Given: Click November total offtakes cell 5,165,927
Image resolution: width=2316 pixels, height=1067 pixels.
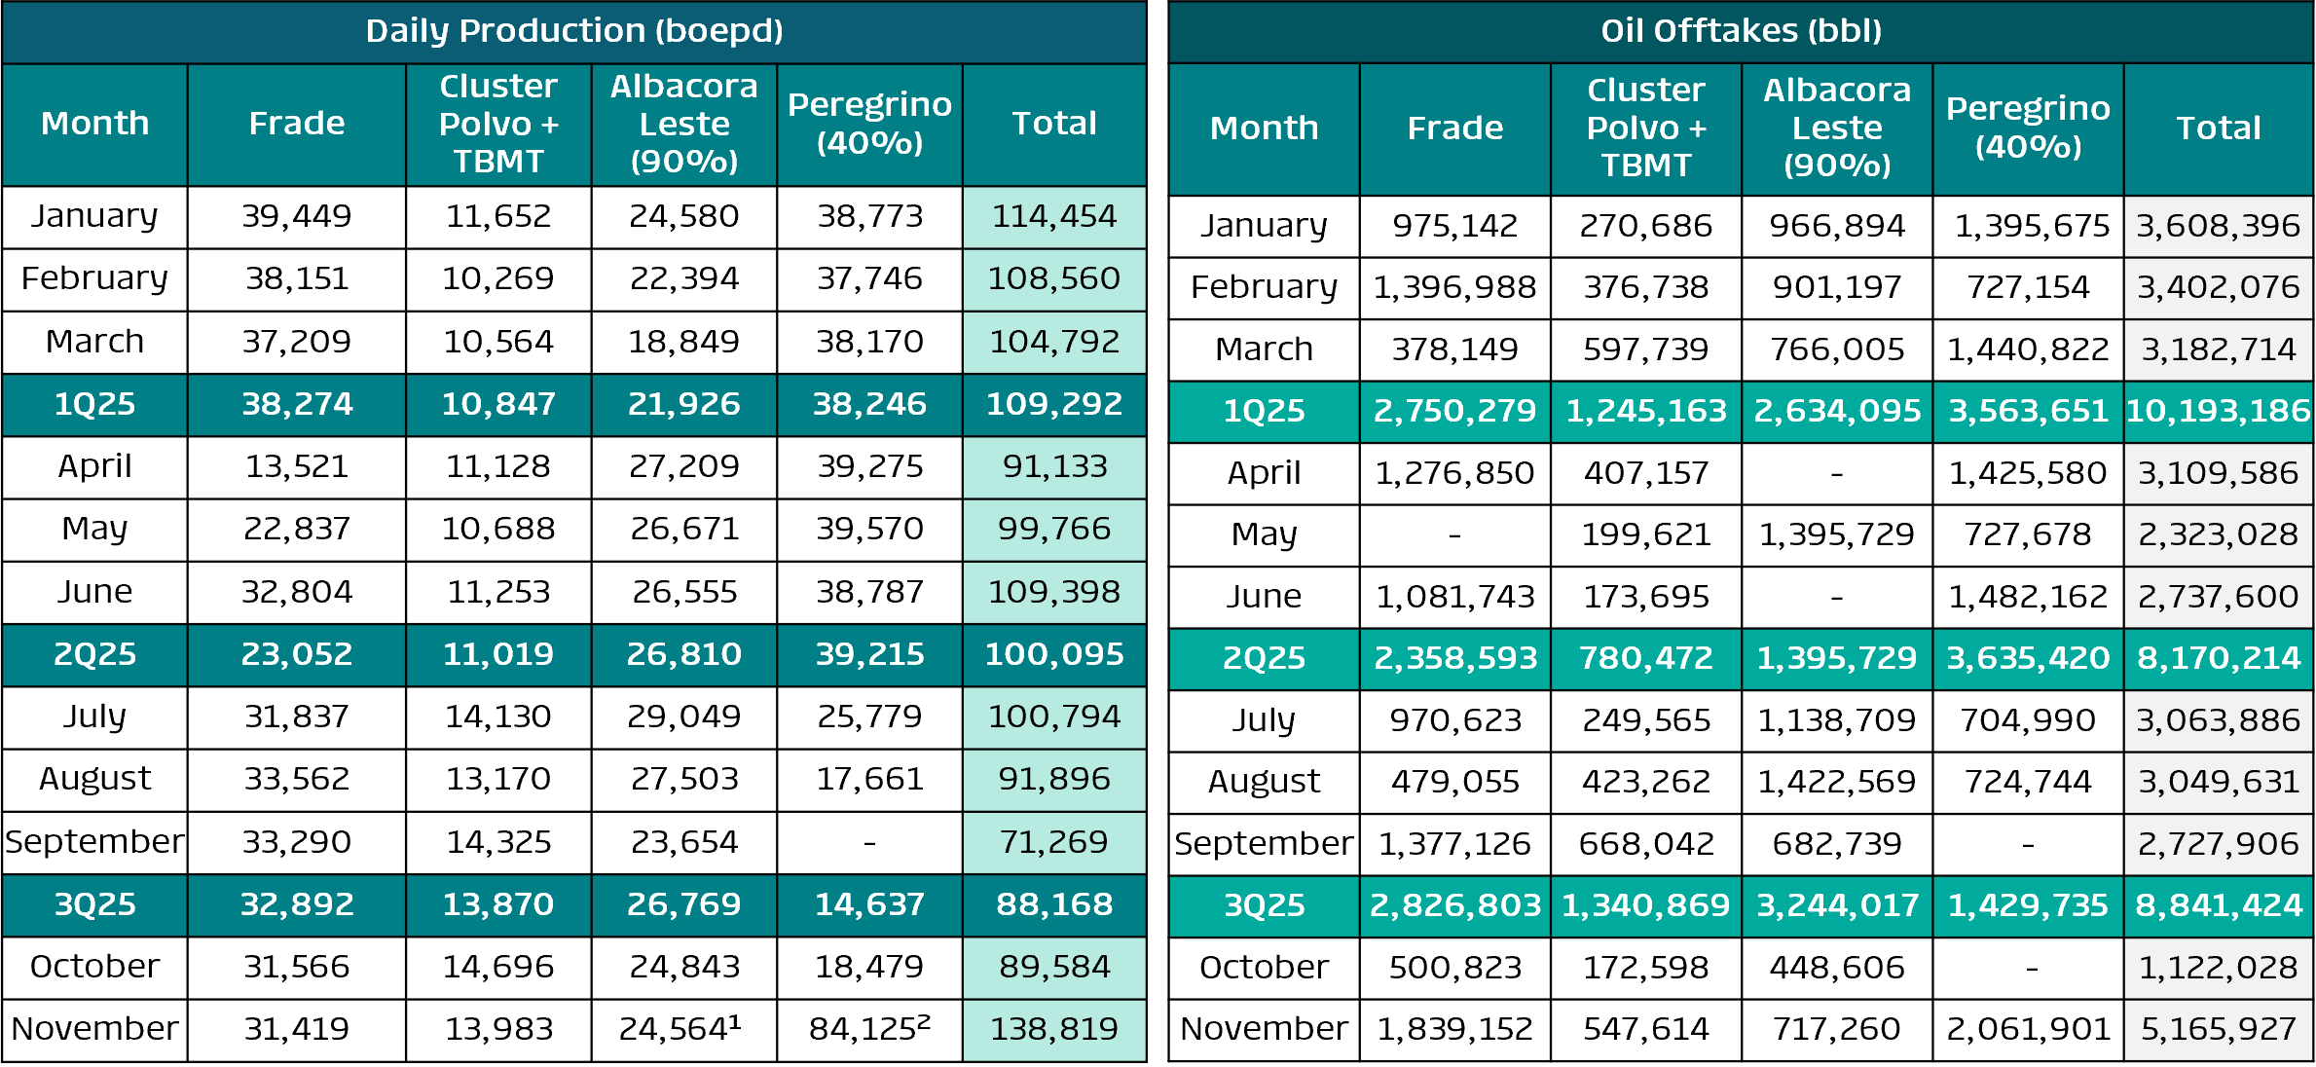Looking at the screenshot, I should 2219,1029.
